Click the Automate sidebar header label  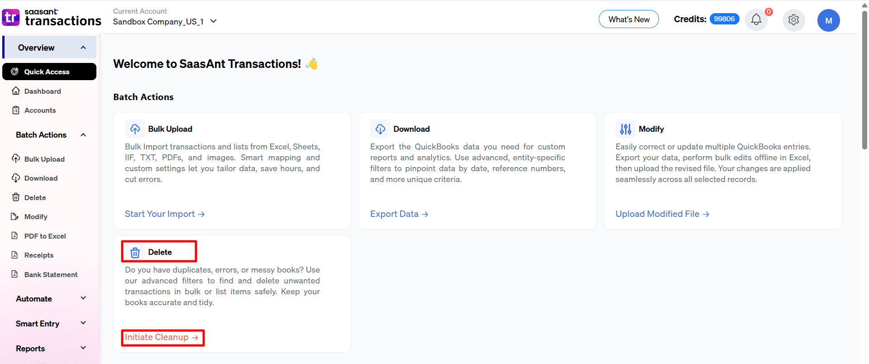(34, 299)
